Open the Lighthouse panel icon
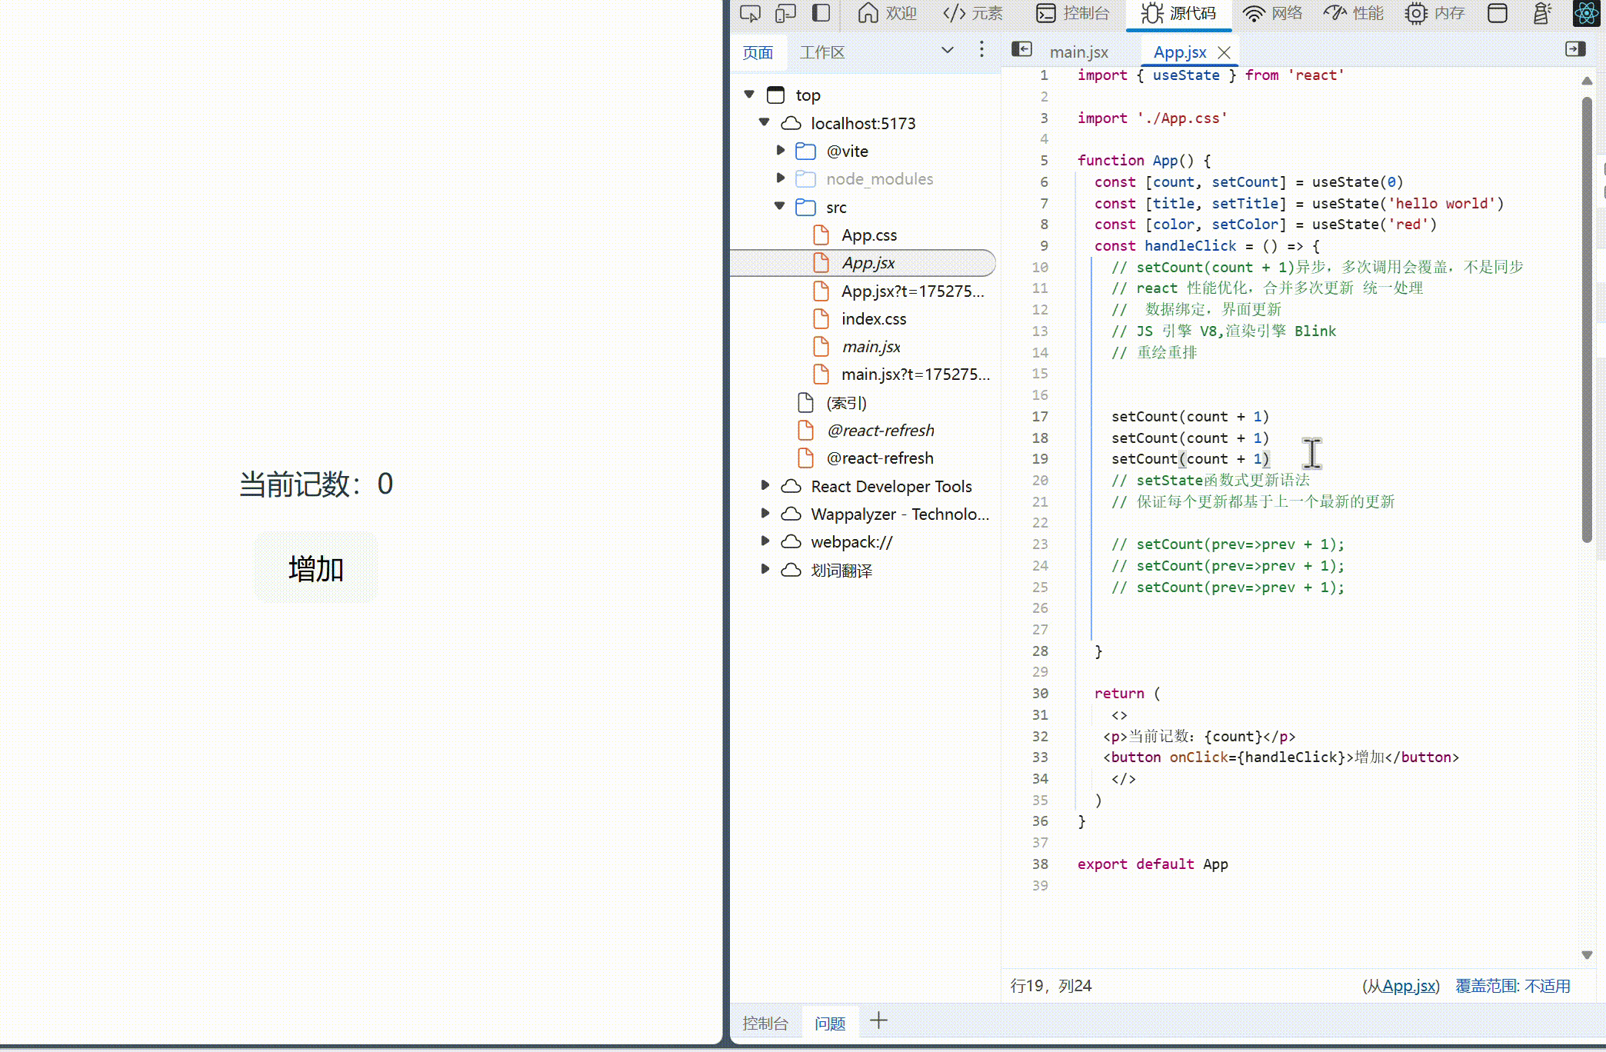The image size is (1606, 1052). pyautogui.click(x=1541, y=13)
